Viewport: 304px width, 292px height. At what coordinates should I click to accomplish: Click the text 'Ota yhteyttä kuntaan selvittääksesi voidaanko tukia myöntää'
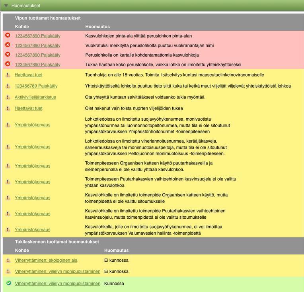click(144, 97)
